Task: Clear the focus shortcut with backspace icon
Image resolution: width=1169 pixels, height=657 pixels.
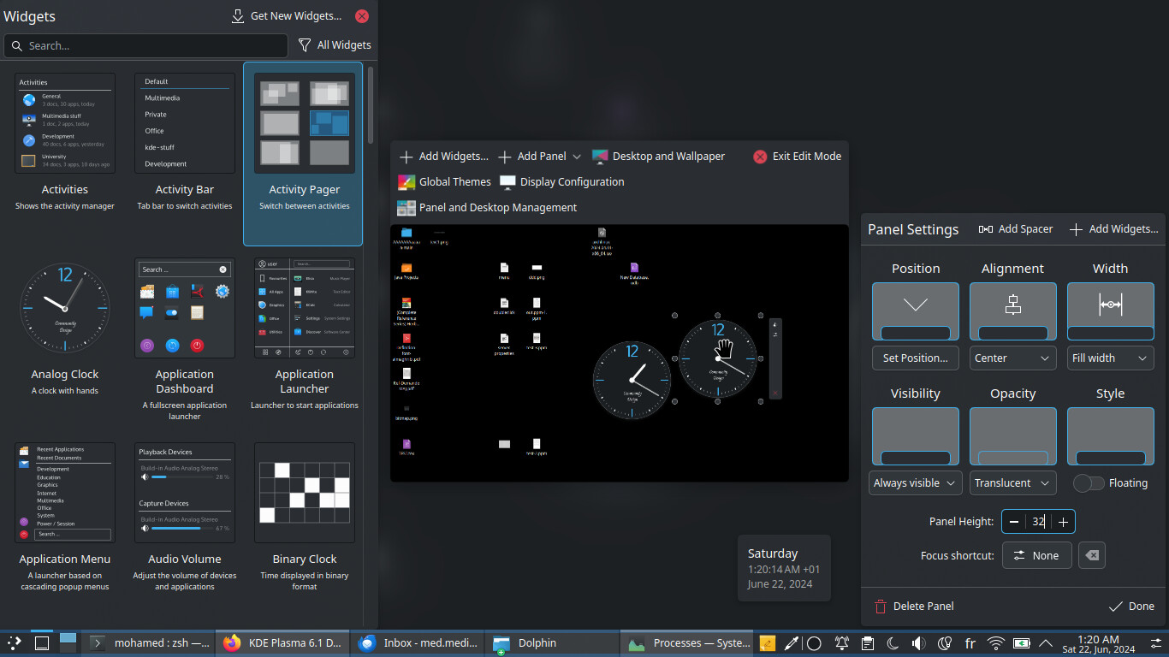Action: [1091, 555]
